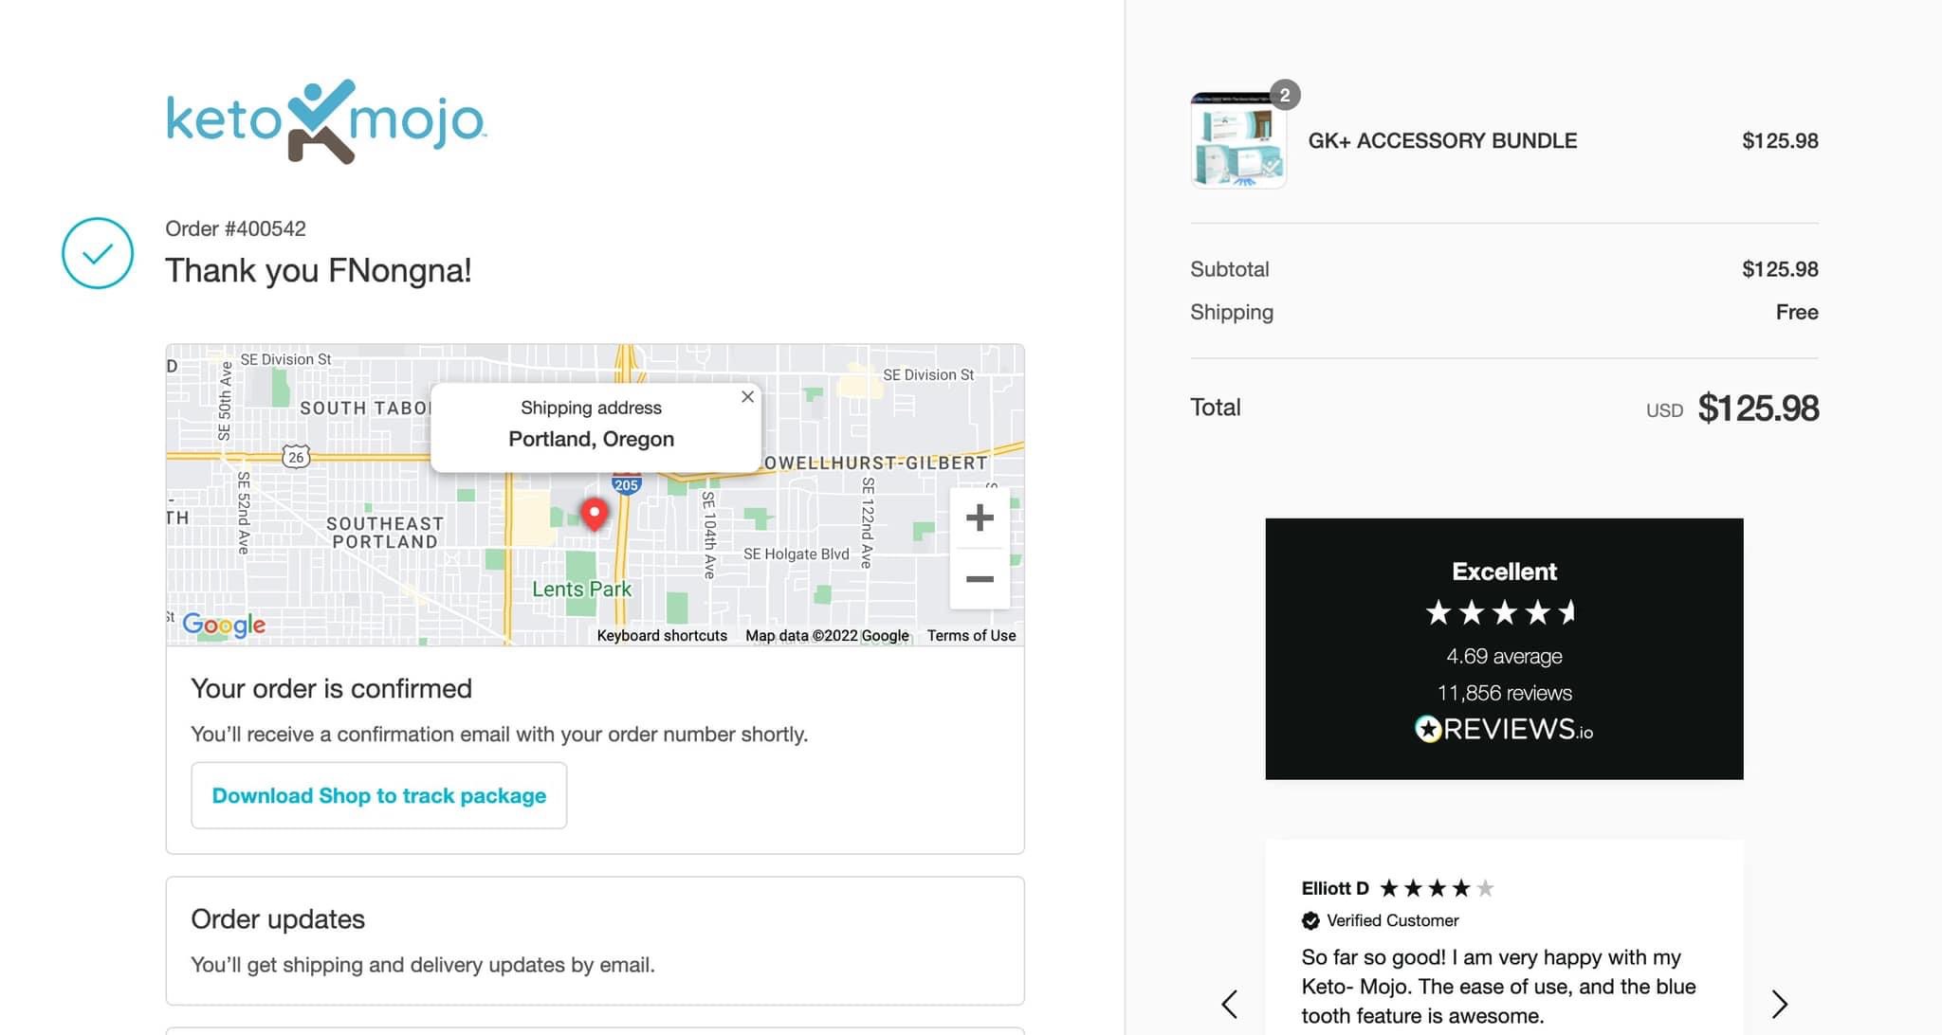Show next customer review
The width and height of the screenshot is (1942, 1035).
[x=1779, y=1004]
